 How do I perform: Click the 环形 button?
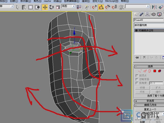[142, 92]
